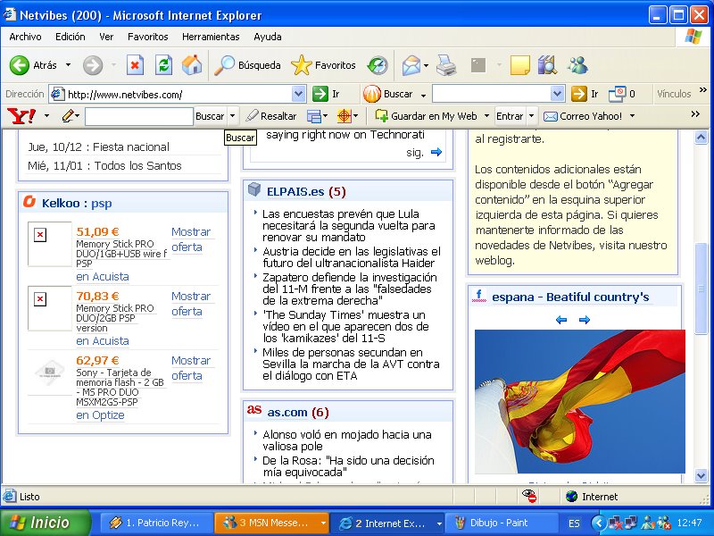Click the Yahoo toolbar window layout icon

point(314,116)
